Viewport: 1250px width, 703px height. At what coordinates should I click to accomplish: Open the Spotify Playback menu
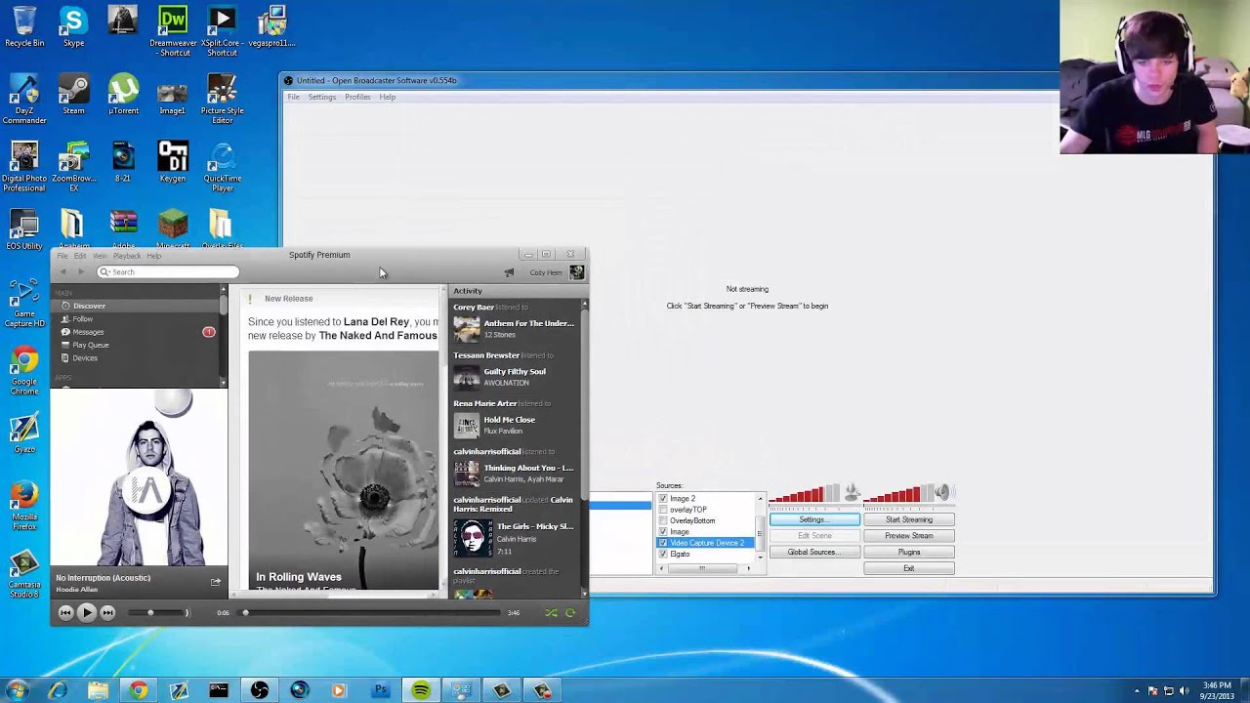127,256
